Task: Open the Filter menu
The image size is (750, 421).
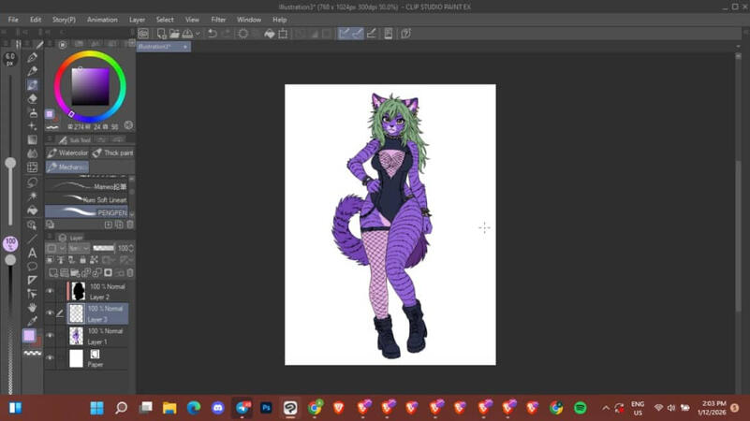Action: (218, 20)
